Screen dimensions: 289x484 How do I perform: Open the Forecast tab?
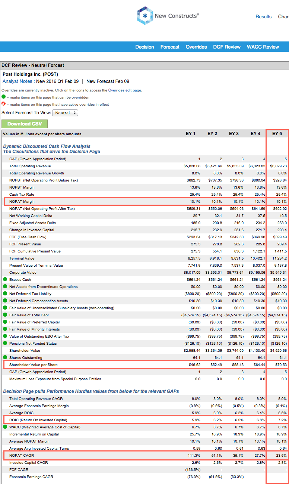pyautogui.click(x=170, y=47)
